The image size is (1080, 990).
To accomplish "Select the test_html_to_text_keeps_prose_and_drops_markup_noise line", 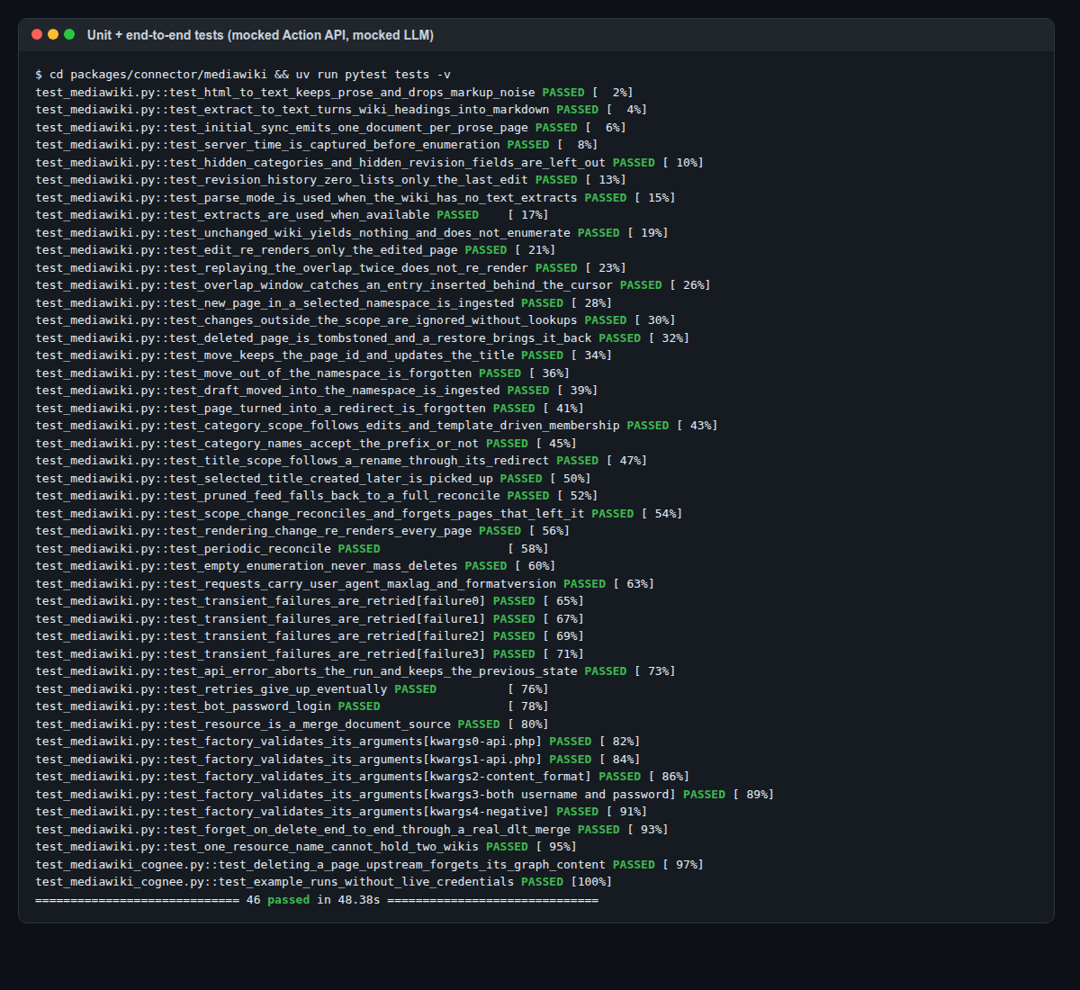I will point(335,93).
